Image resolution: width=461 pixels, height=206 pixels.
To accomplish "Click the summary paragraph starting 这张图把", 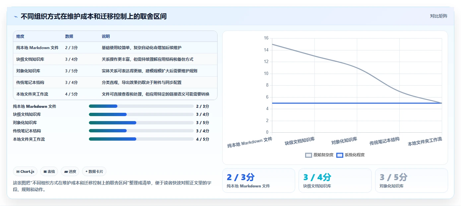I will [x=112, y=186].
